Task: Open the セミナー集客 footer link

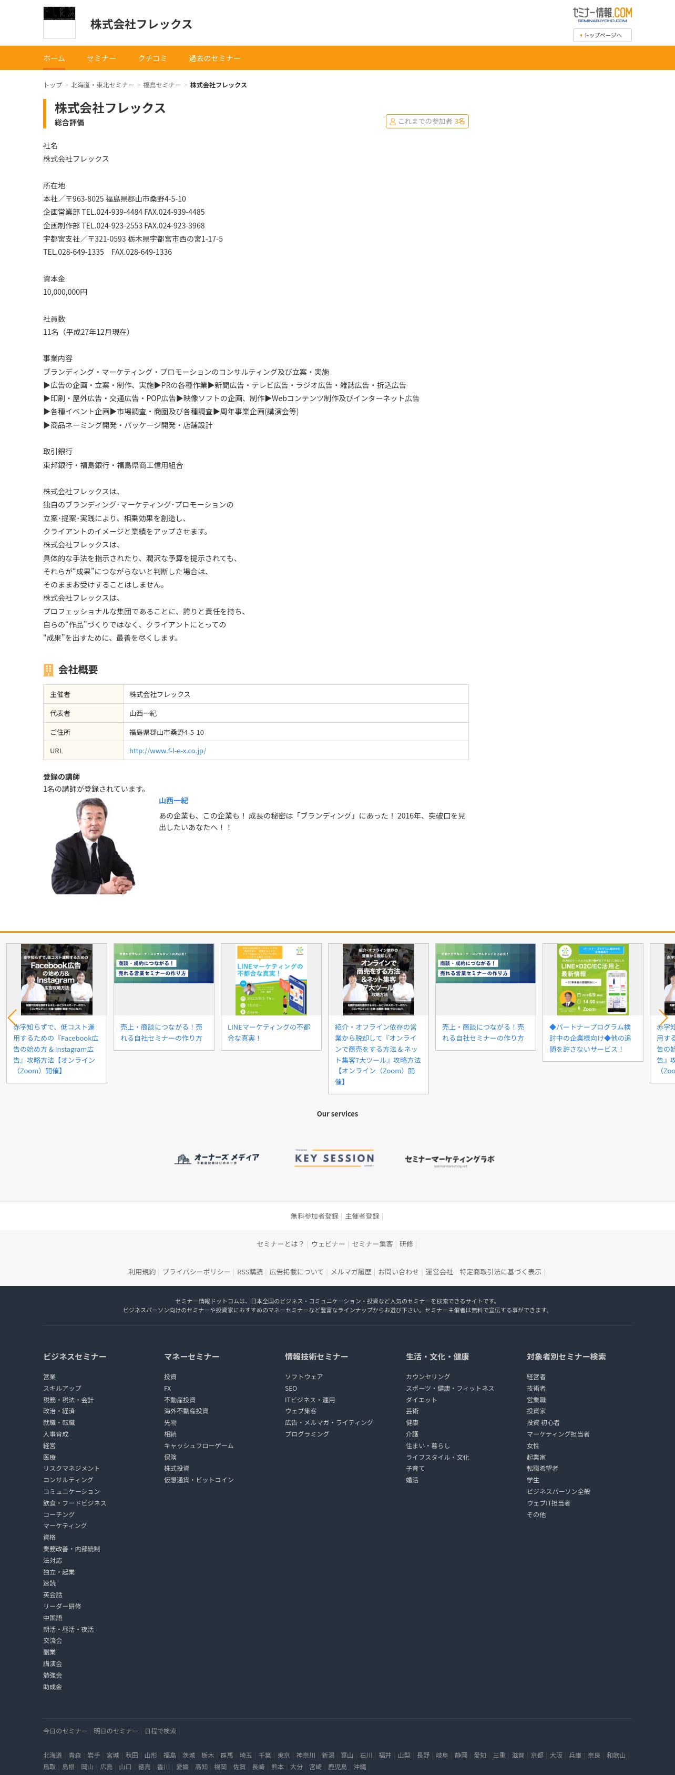Action: (x=372, y=1244)
